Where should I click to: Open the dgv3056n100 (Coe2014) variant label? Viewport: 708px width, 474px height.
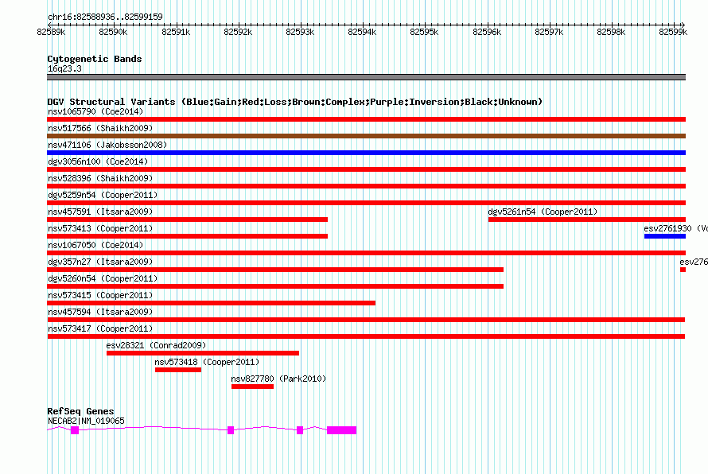point(98,161)
